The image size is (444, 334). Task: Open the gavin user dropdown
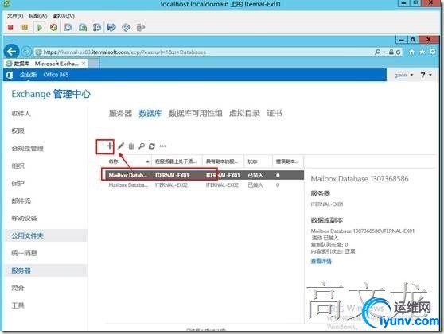(x=403, y=75)
